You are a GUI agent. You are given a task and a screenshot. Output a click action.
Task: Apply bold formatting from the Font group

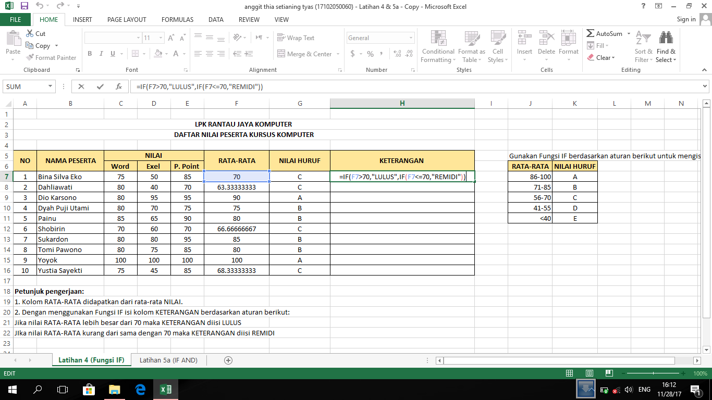pyautogui.click(x=89, y=54)
